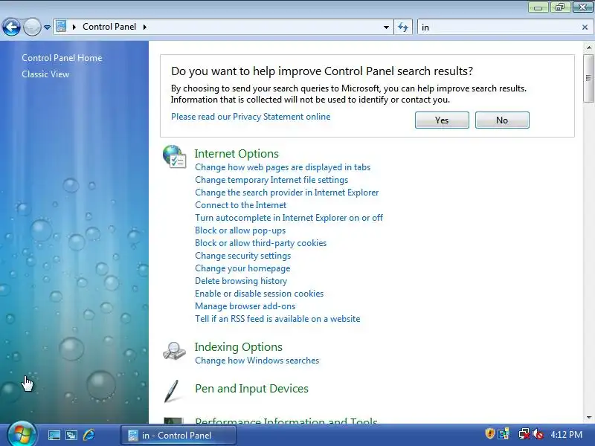The height and width of the screenshot is (446, 595).
Task: Open the recent pages dropdown arrow
Action: point(47,28)
